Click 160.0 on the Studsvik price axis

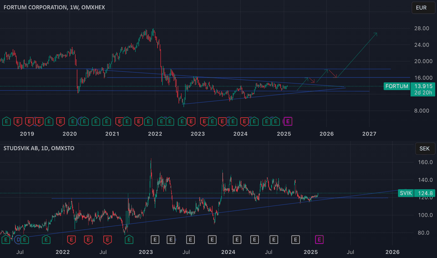pyautogui.click(x=425, y=162)
